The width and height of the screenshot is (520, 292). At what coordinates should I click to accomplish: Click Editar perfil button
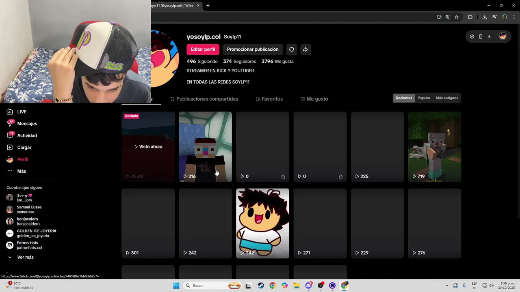(x=203, y=49)
